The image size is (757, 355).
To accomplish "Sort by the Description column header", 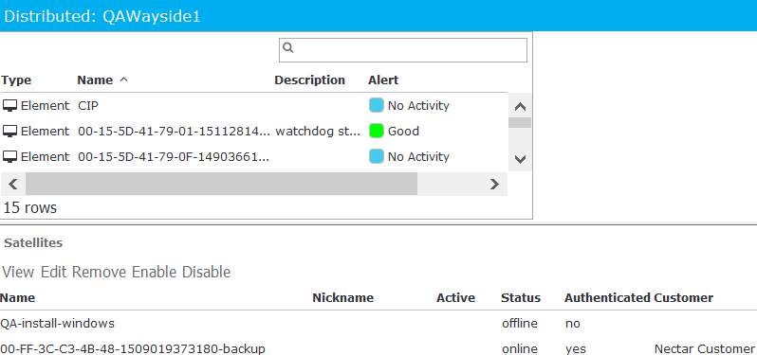I will pos(310,80).
